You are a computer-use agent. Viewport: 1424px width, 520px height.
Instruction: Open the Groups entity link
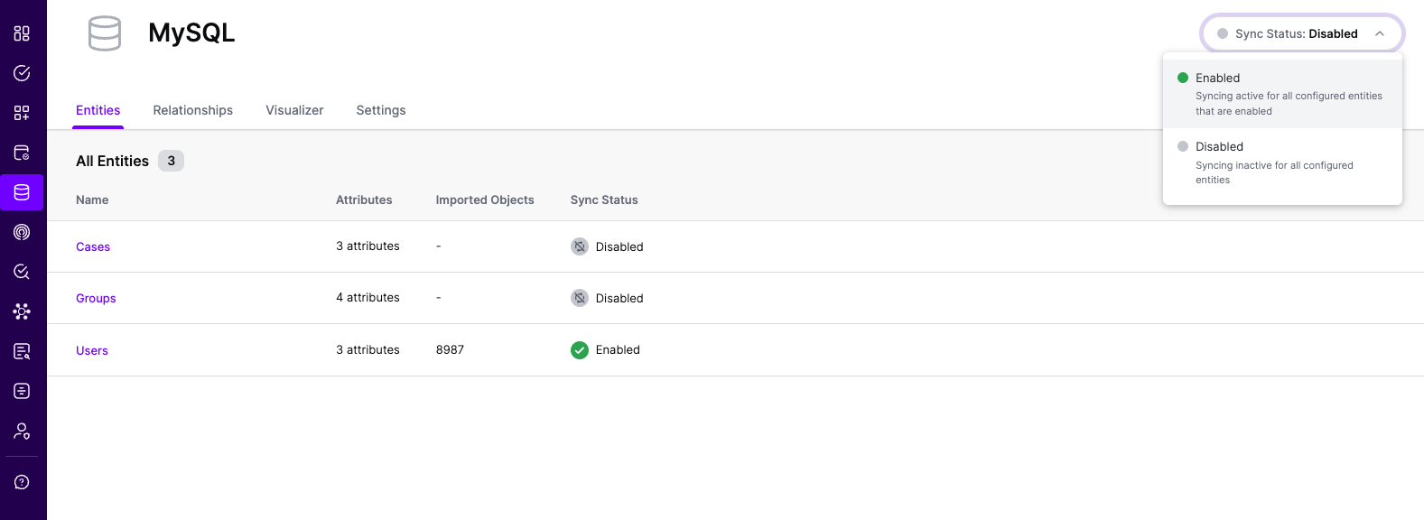coord(96,298)
